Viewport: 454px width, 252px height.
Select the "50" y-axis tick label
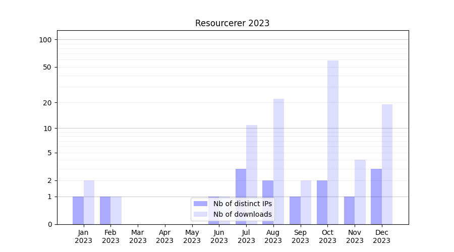[x=47, y=67]
